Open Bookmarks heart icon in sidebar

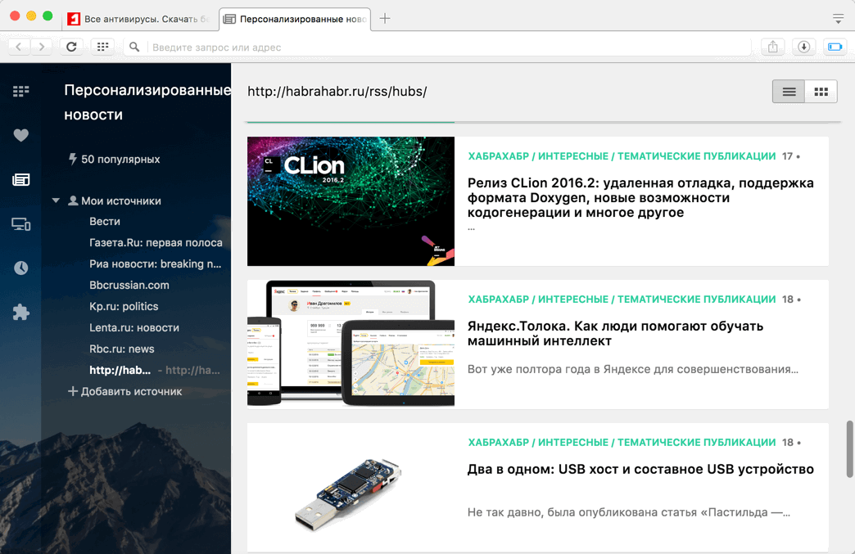20,135
